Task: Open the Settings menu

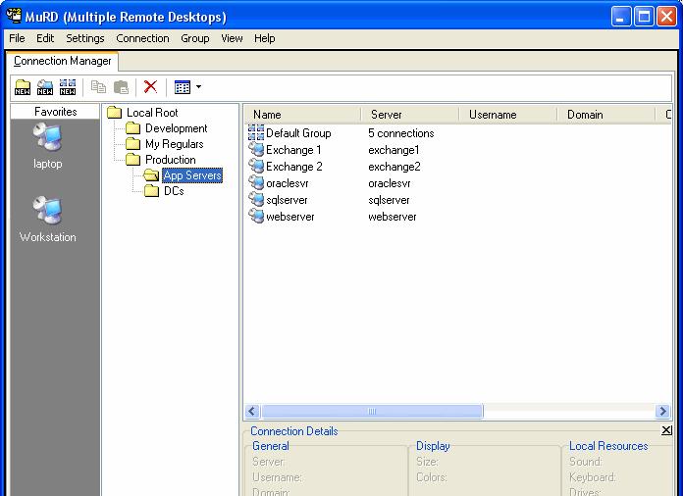Action: (x=85, y=38)
